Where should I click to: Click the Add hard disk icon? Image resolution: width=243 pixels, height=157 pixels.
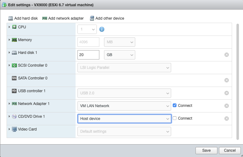click(11, 18)
